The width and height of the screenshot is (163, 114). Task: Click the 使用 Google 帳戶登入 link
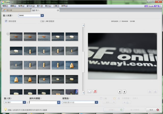[x=153, y=6]
